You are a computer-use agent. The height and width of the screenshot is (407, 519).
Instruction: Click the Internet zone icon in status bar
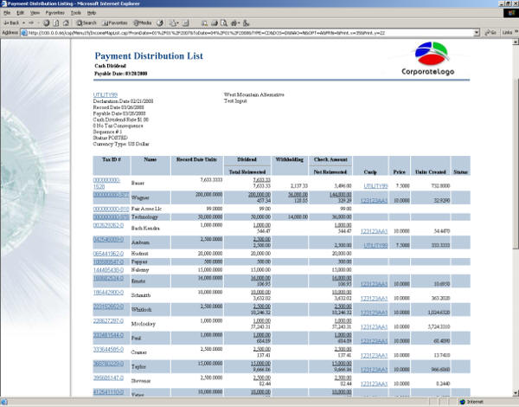463,402
